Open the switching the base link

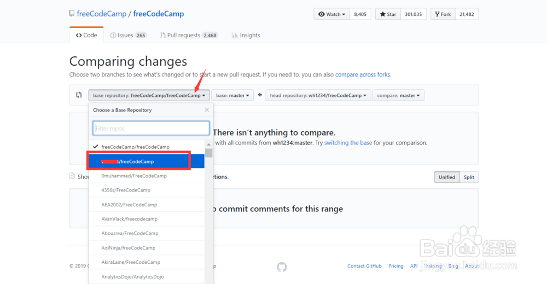click(x=348, y=143)
